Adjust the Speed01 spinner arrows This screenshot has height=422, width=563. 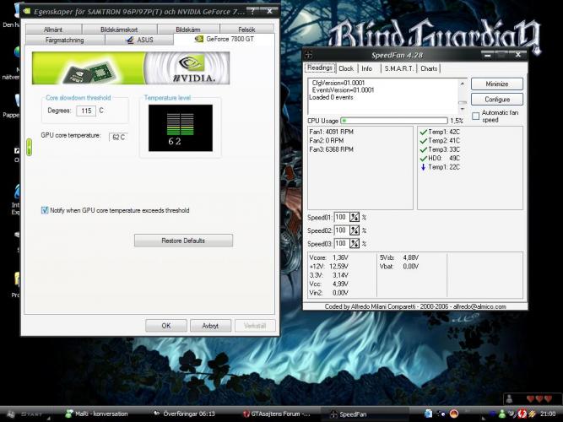[355, 217]
